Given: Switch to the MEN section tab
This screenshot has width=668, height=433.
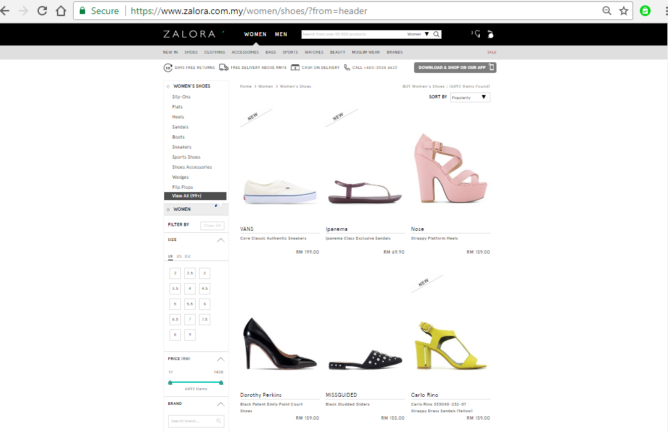Looking at the screenshot, I should pos(281,34).
